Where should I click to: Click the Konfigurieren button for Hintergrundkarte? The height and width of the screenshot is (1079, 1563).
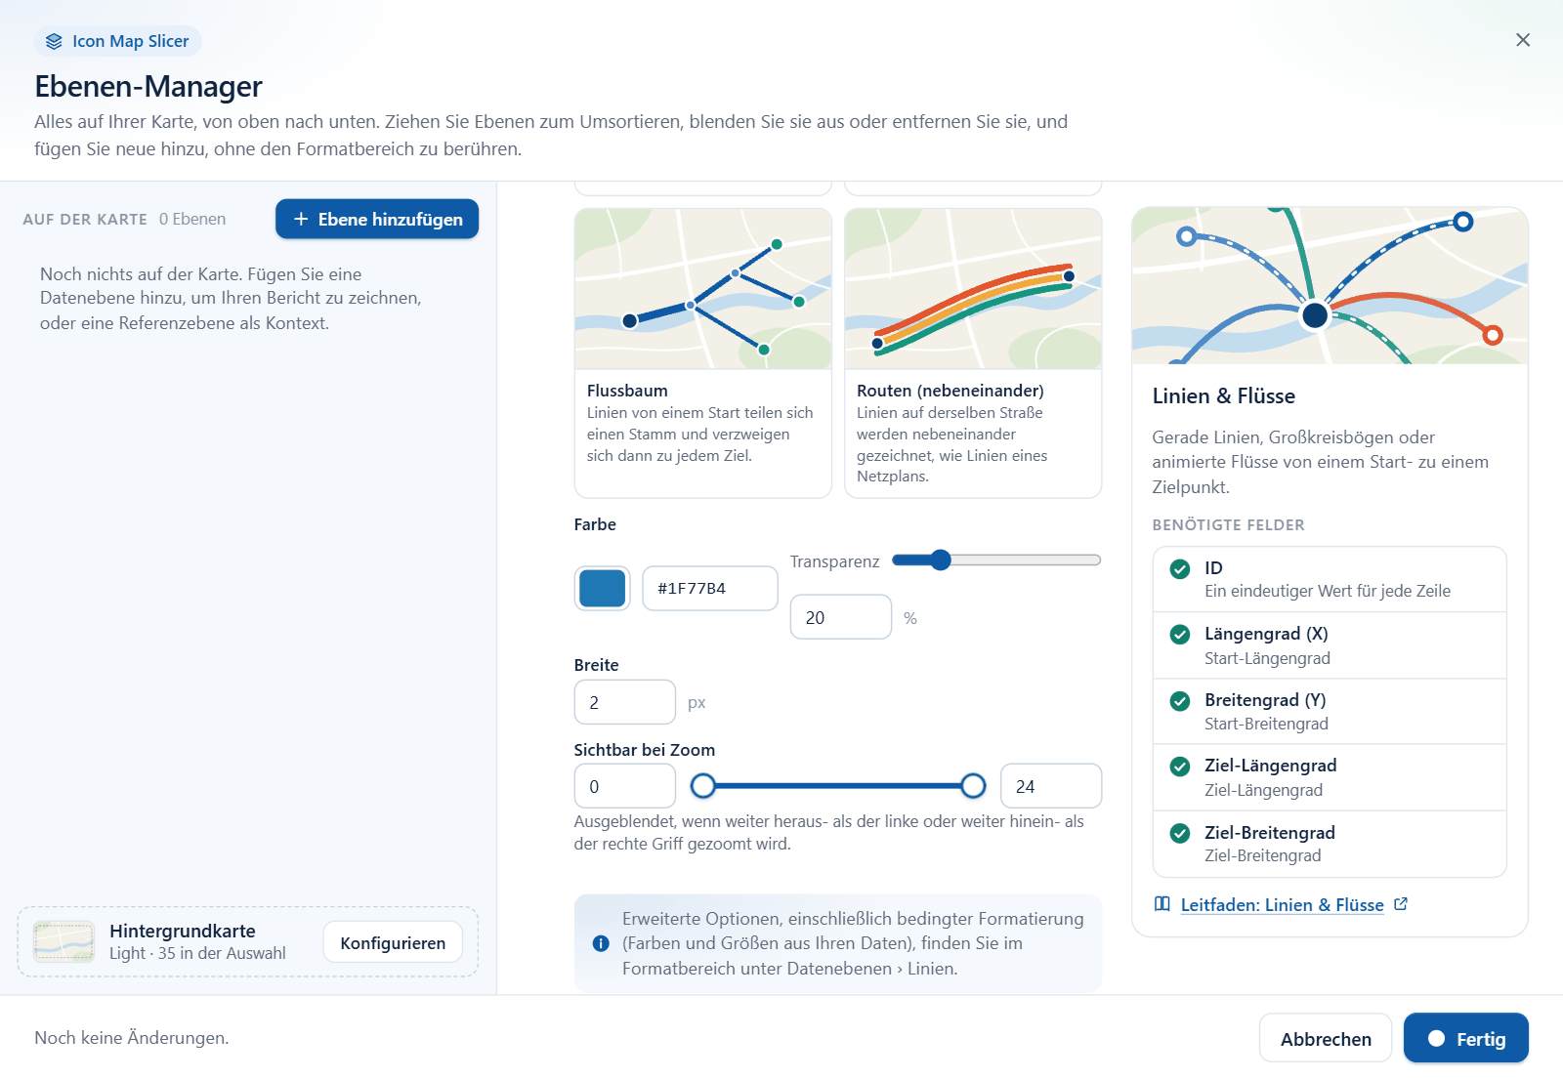click(393, 942)
